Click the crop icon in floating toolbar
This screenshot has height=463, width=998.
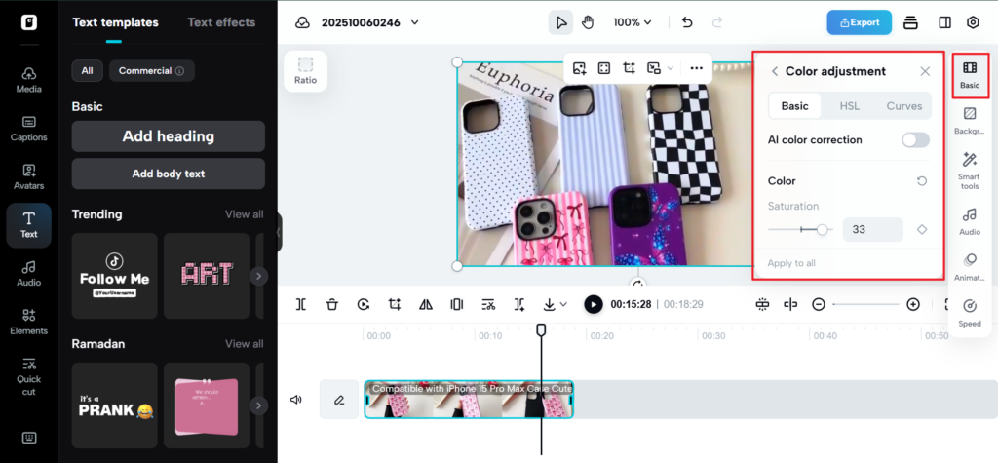pos(629,68)
